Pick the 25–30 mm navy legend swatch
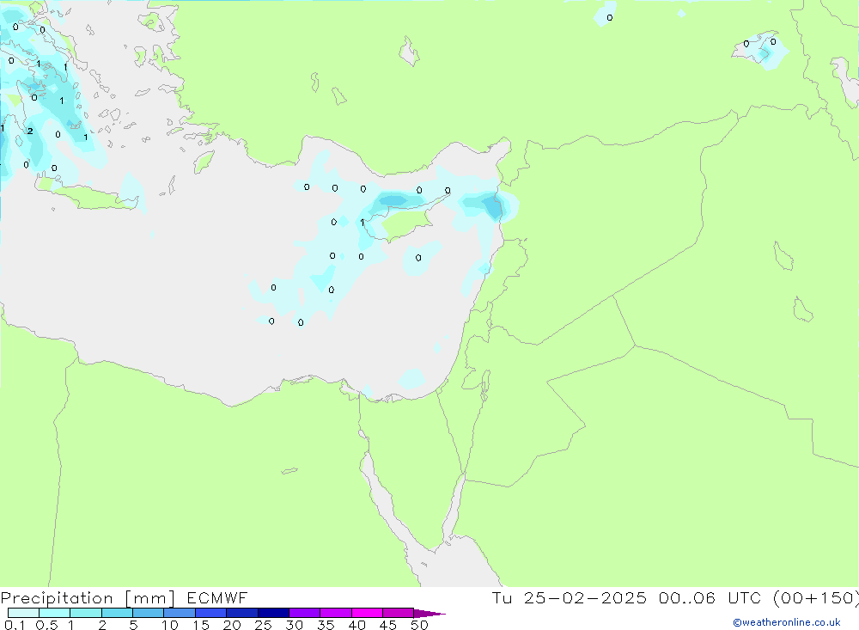The width and height of the screenshot is (859, 630). [273, 613]
